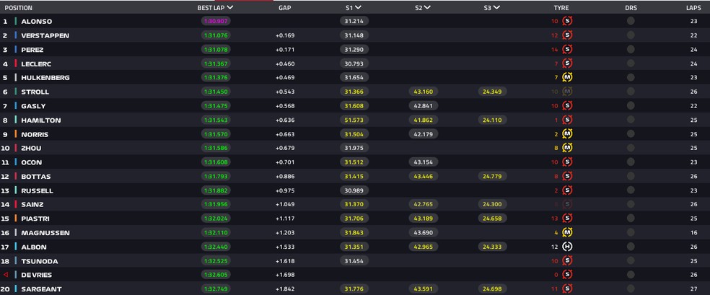Click Piastri's S2 time 43.189

(424, 218)
